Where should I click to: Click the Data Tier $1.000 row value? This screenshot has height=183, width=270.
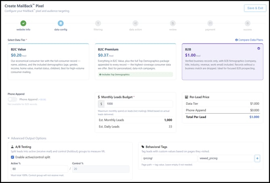pyautogui.click(x=255, y=104)
